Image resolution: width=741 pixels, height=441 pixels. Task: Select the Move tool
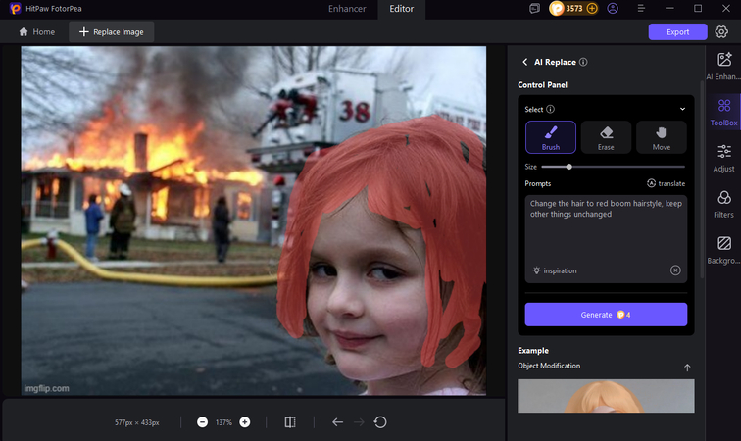[x=661, y=137]
